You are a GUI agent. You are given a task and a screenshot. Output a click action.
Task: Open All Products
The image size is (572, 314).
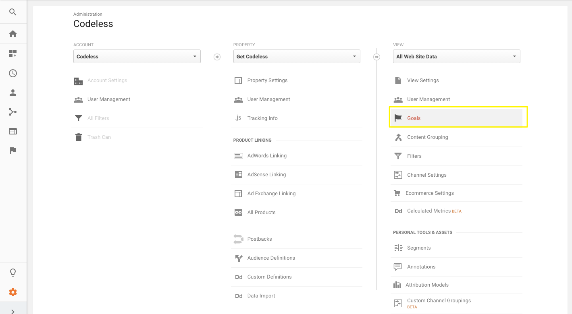261,213
